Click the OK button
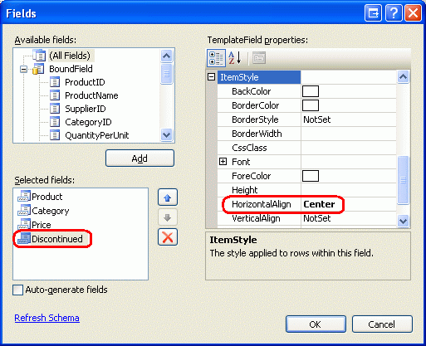 point(316,324)
